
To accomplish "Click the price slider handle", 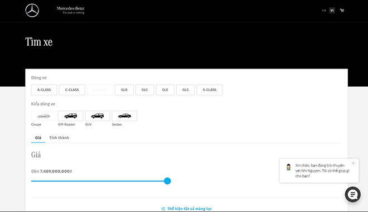I will click(167, 181).
